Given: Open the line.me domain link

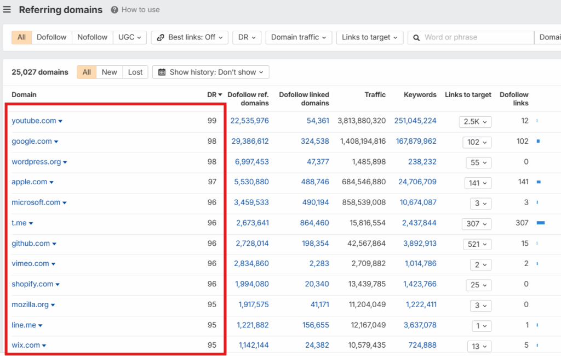Looking at the screenshot, I should pos(24,325).
